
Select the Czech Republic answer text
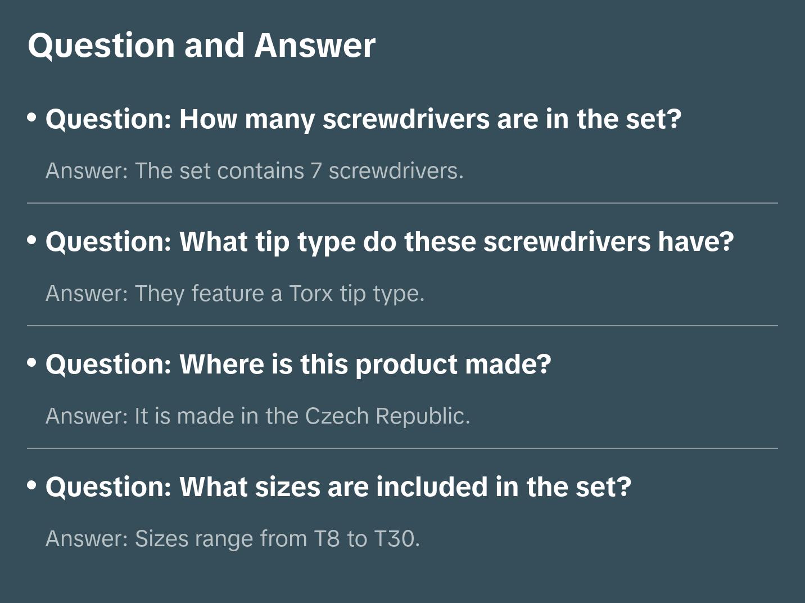[257, 416]
